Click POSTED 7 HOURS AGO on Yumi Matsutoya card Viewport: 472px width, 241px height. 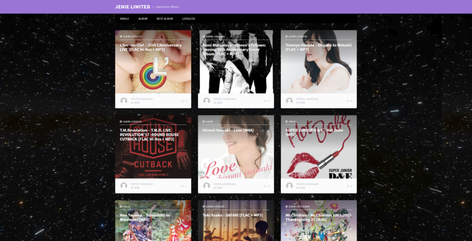[x=224, y=99]
